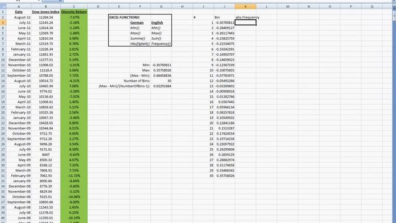Click the -14.06% return cell
The width and height of the screenshot is (396, 223).
click(x=74, y=197)
